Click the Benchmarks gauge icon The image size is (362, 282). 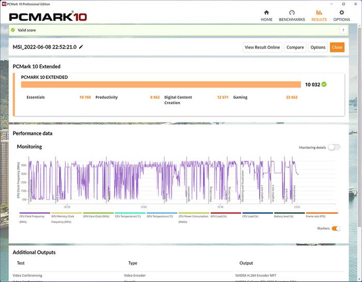292,12
